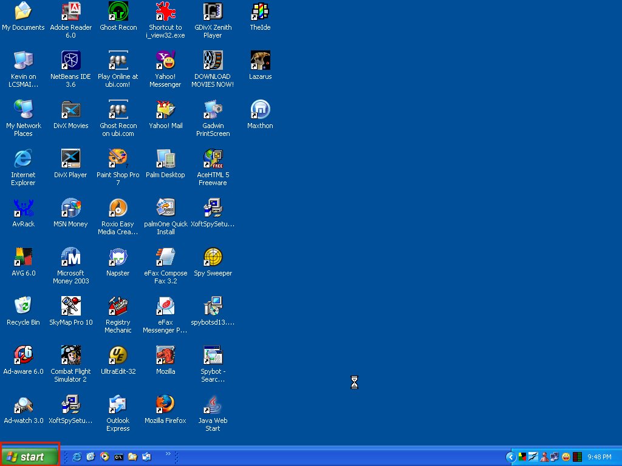Screen dimensions: 622x466
Task: Open the Start menu button
Action: pos(30,456)
